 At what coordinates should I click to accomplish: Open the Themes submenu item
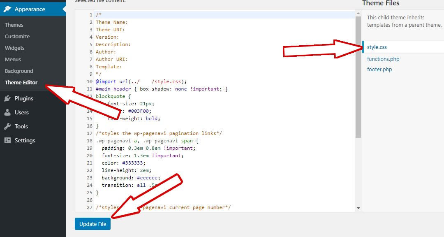pyautogui.click(x=14, y=25)
